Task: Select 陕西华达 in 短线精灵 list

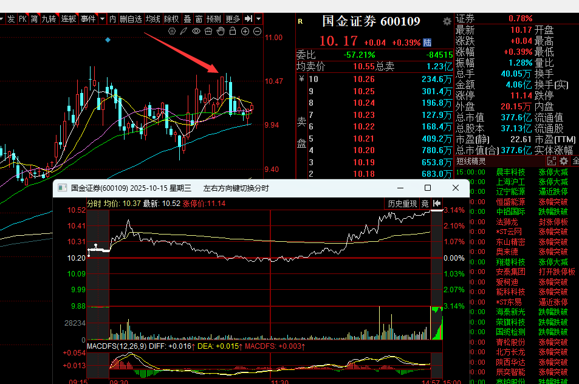Action: [511, 362]
